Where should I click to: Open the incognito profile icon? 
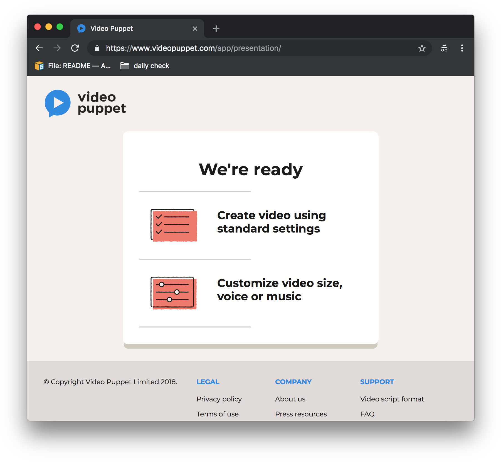pos(444,48)
